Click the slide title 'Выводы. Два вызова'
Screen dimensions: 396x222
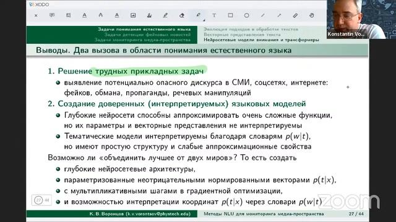click(x=163, y=51)
